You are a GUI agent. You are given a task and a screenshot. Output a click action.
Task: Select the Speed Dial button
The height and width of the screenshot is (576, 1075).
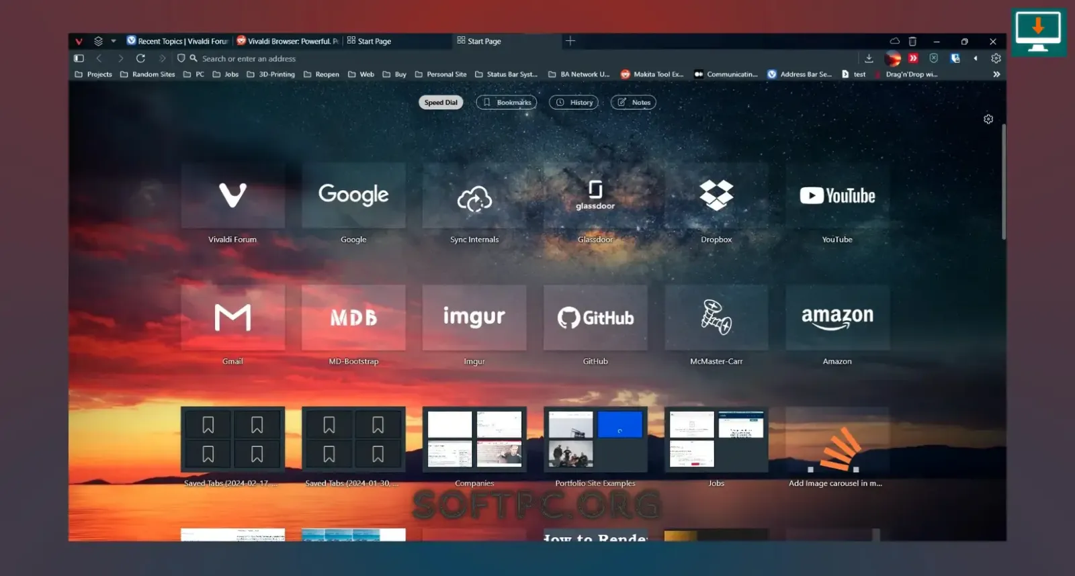(441, 102)
